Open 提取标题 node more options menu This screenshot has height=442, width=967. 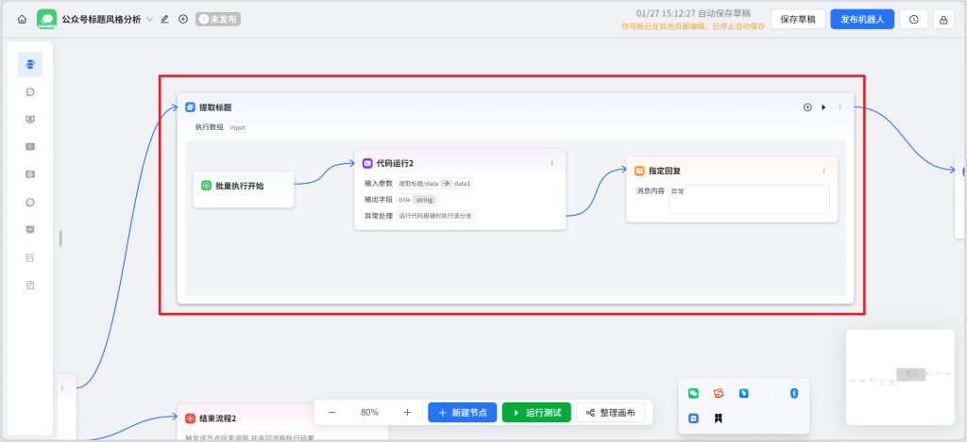(x=840, y=107)
